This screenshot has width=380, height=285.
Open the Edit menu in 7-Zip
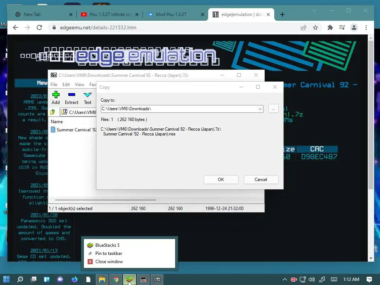coord(66,84)
